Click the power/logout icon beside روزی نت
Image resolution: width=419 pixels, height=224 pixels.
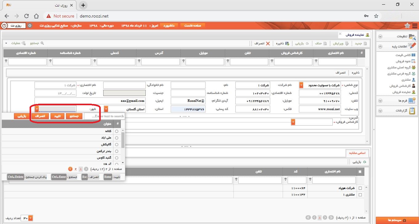point(4,26)
